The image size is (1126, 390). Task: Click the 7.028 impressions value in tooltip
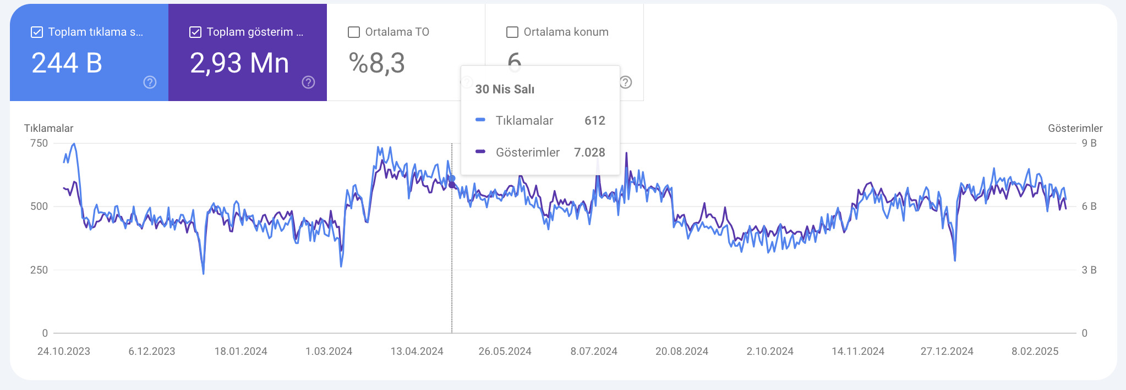click(589, 152)
